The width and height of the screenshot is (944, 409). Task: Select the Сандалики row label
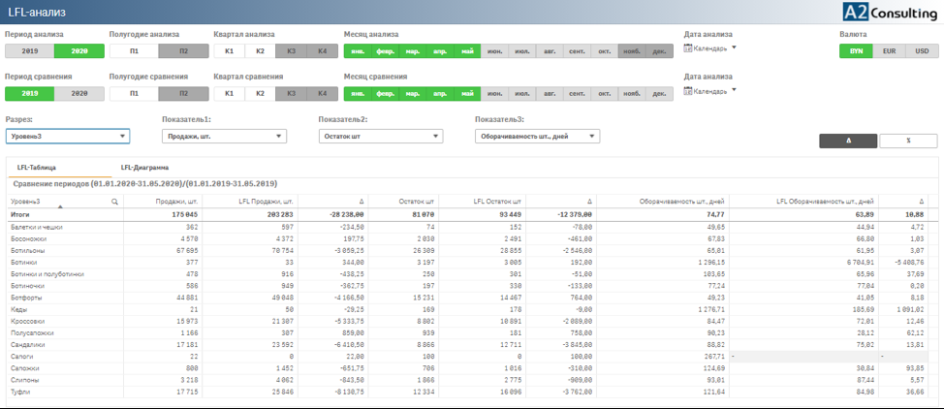tap(28, 344)
